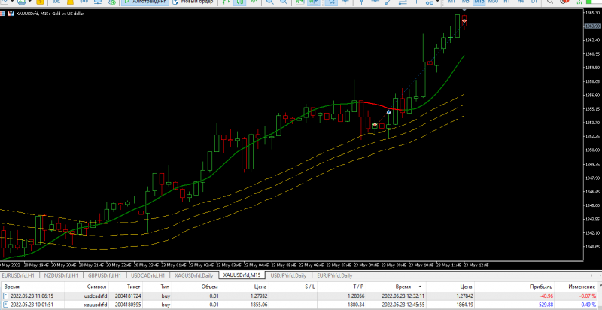Click the 23 May 12:45 time label
Image resolution: width=602 pixels, height=310 pixels.
coord(476,265)
